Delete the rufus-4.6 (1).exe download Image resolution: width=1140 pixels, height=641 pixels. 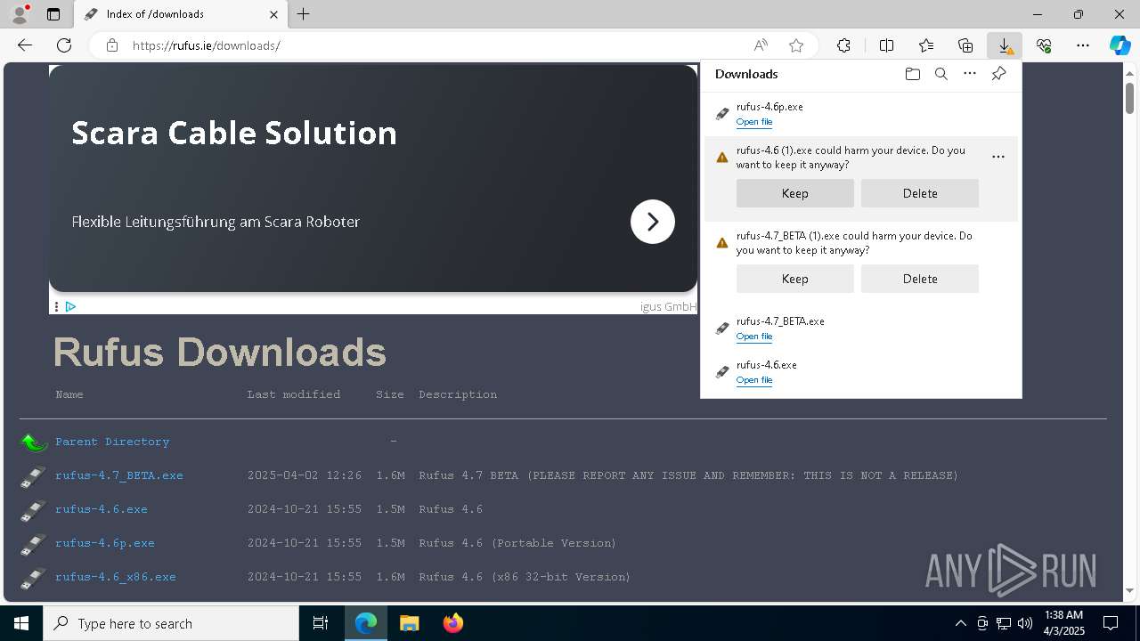920,193
